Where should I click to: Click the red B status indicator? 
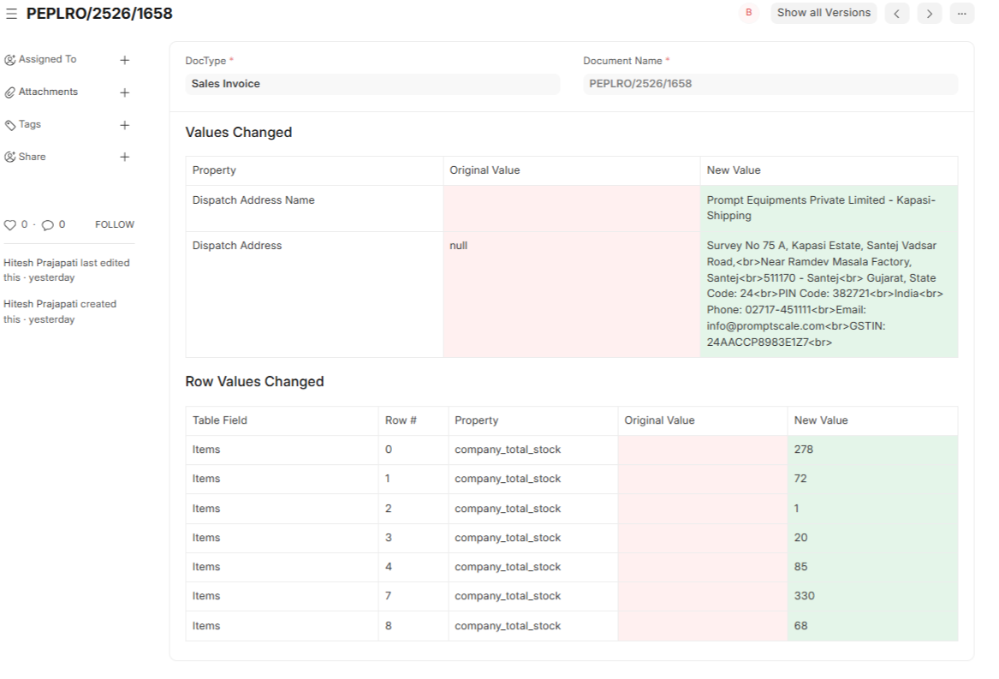coord(748,13)
